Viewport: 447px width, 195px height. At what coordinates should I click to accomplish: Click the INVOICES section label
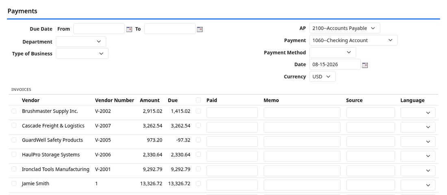point(21,89)
